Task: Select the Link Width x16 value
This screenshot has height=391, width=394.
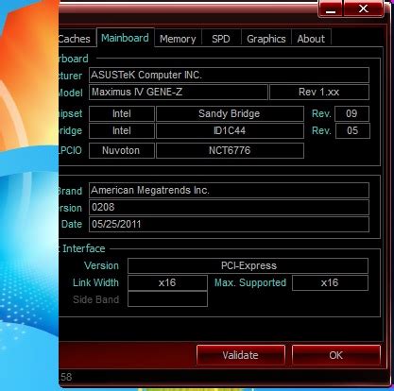Action: point(167,282)
